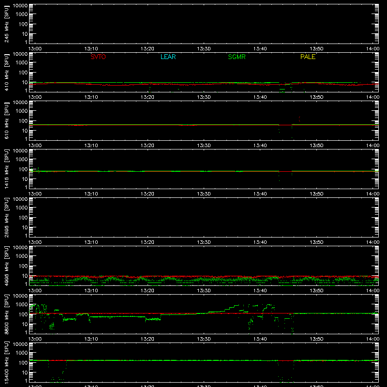Click the 13:00 tick label under 8800 MHz panel

pos(35,339)
